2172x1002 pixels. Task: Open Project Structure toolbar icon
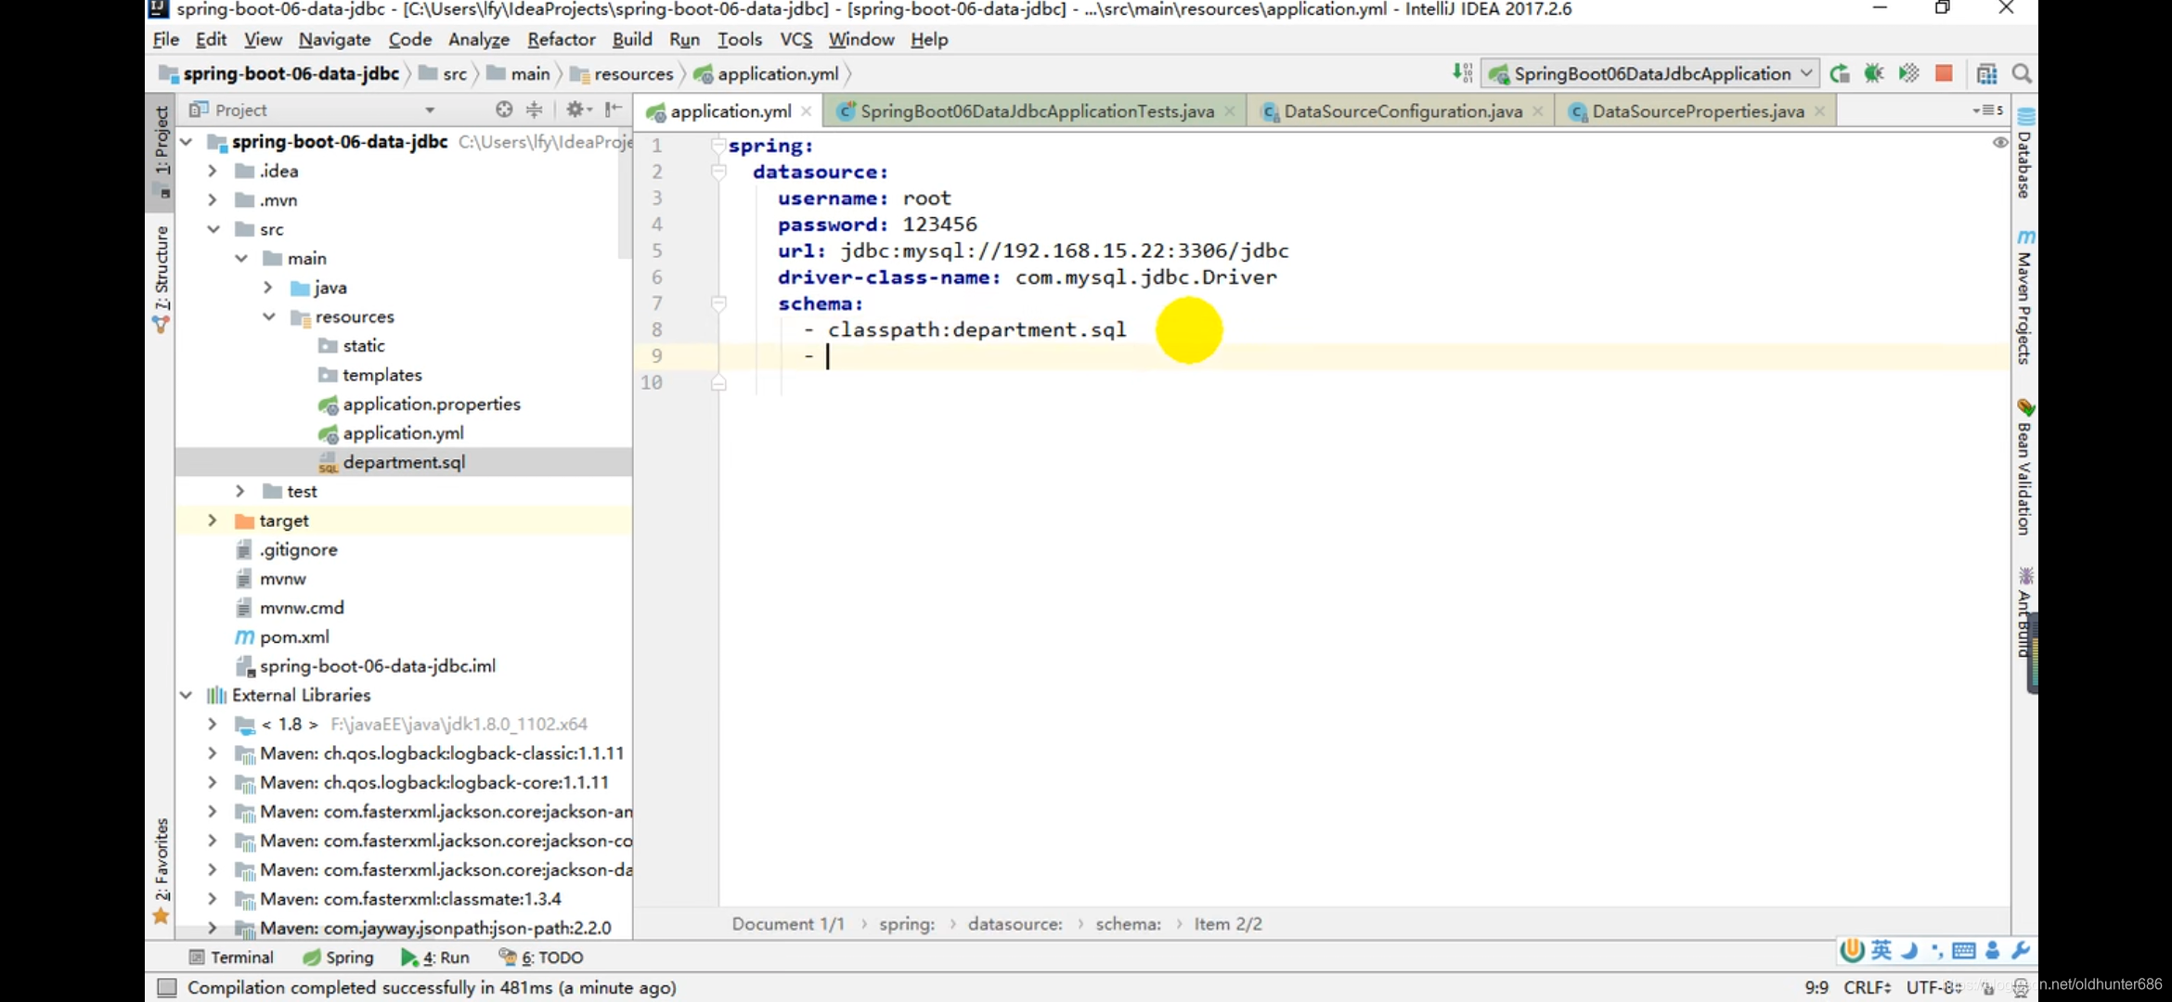click(1986, 74)
